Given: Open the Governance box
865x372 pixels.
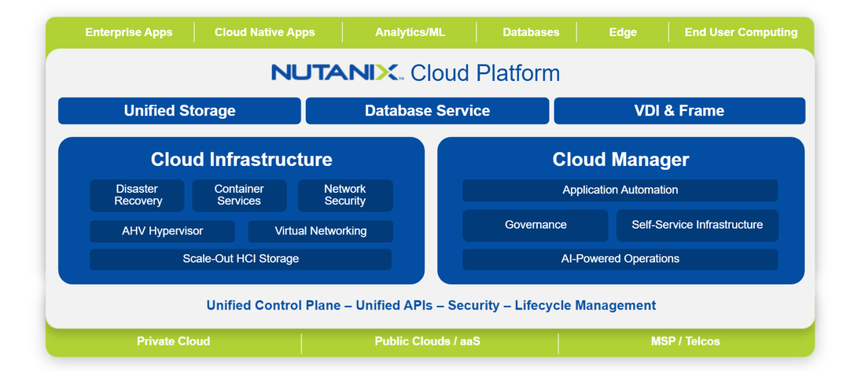Looking at the screenshot, I should click(536, 225).
